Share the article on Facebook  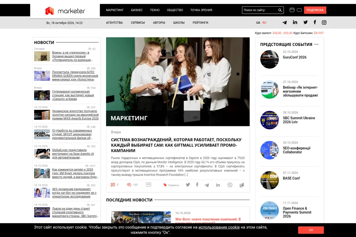pyautogui.click(x=197, y=185)
